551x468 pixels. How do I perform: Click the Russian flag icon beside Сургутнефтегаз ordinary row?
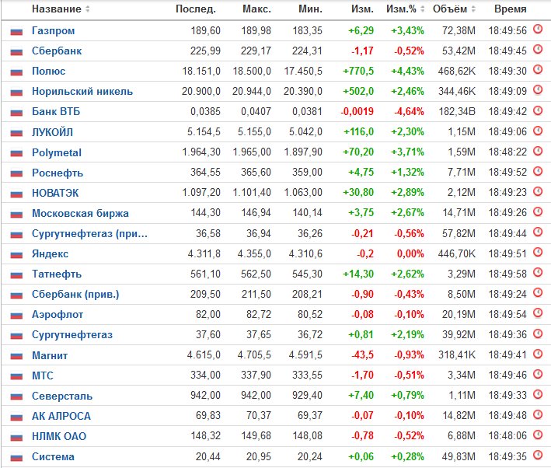click(x=16, y=335)
